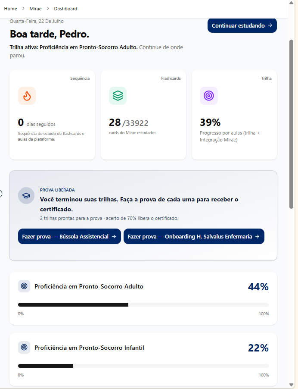Start Fazer prova — Onboarding H. Salvalus Enfermaria
The width and height of the screenshot is (298, 389).
(x=194, y=236)
